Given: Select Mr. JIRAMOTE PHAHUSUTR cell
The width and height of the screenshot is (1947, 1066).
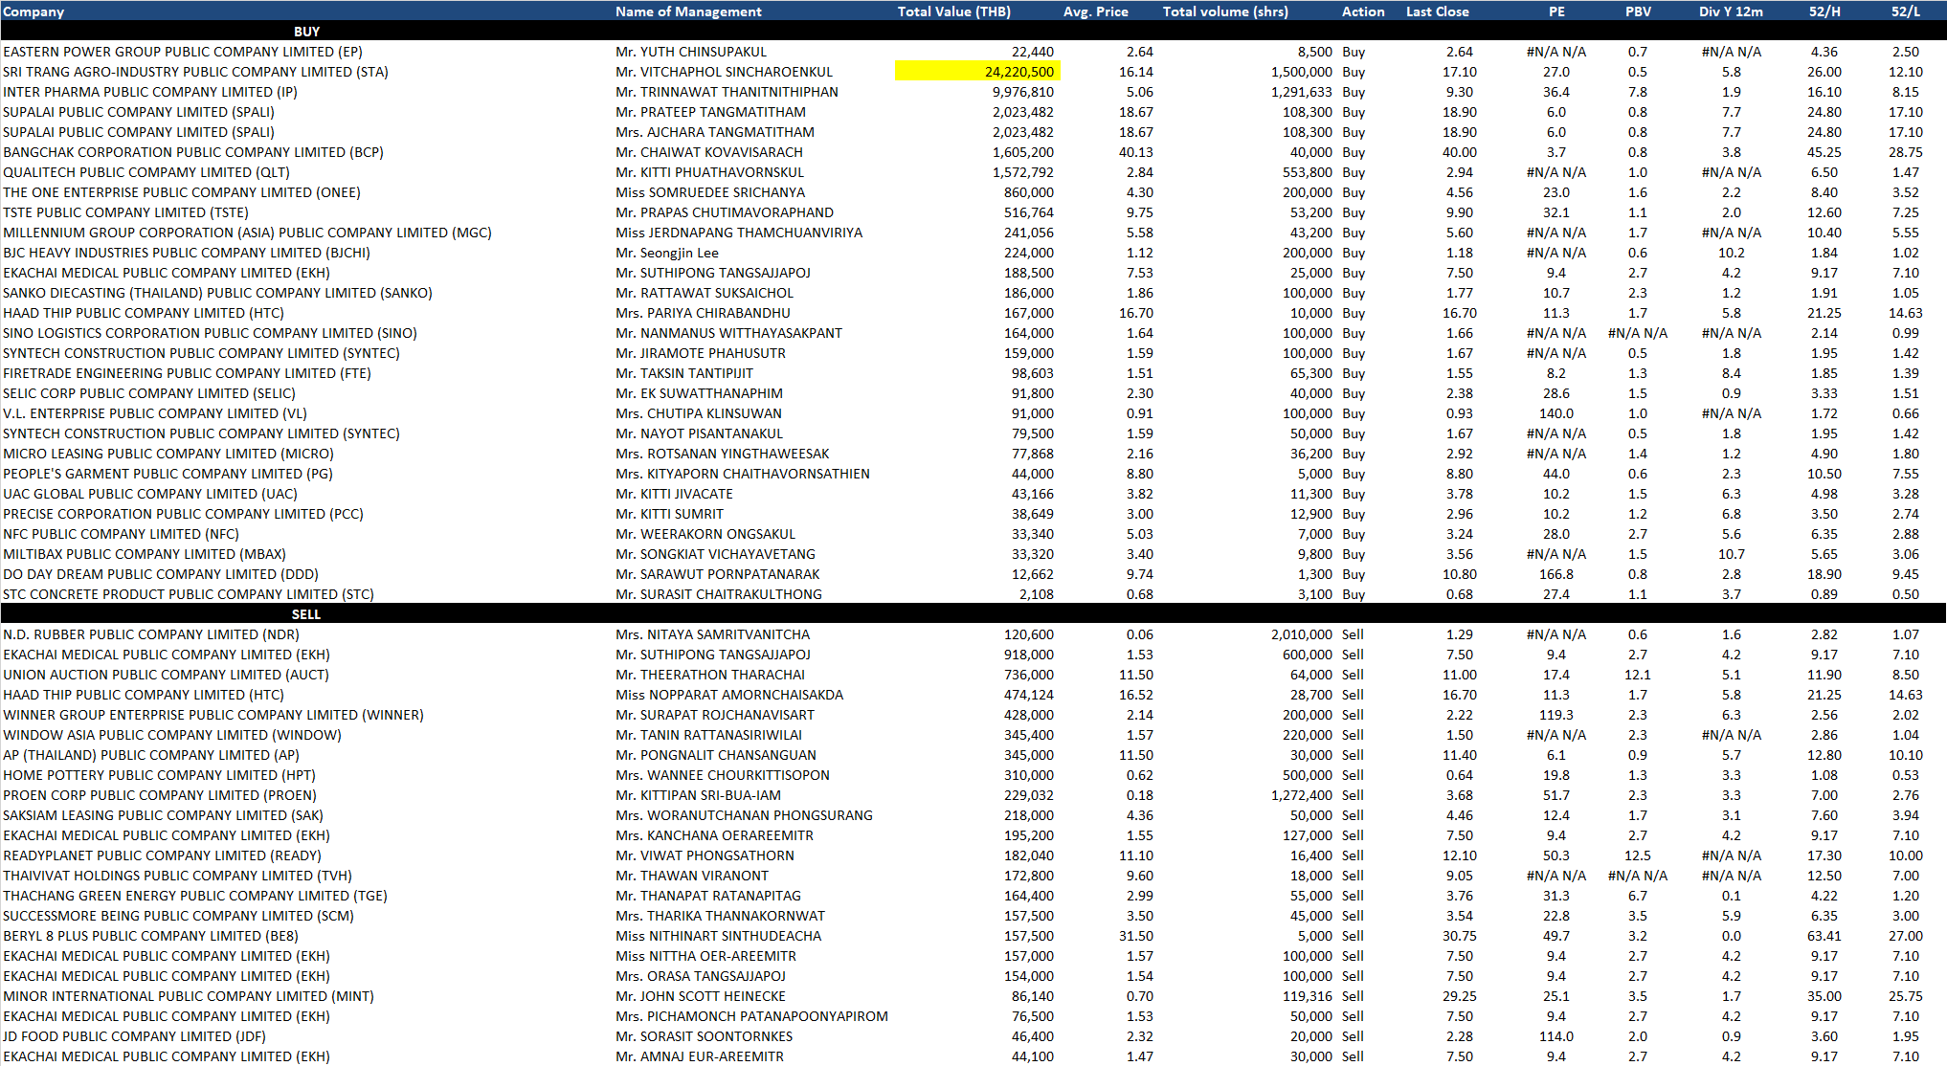Looking at the screenshot, I should coord(700,353).
